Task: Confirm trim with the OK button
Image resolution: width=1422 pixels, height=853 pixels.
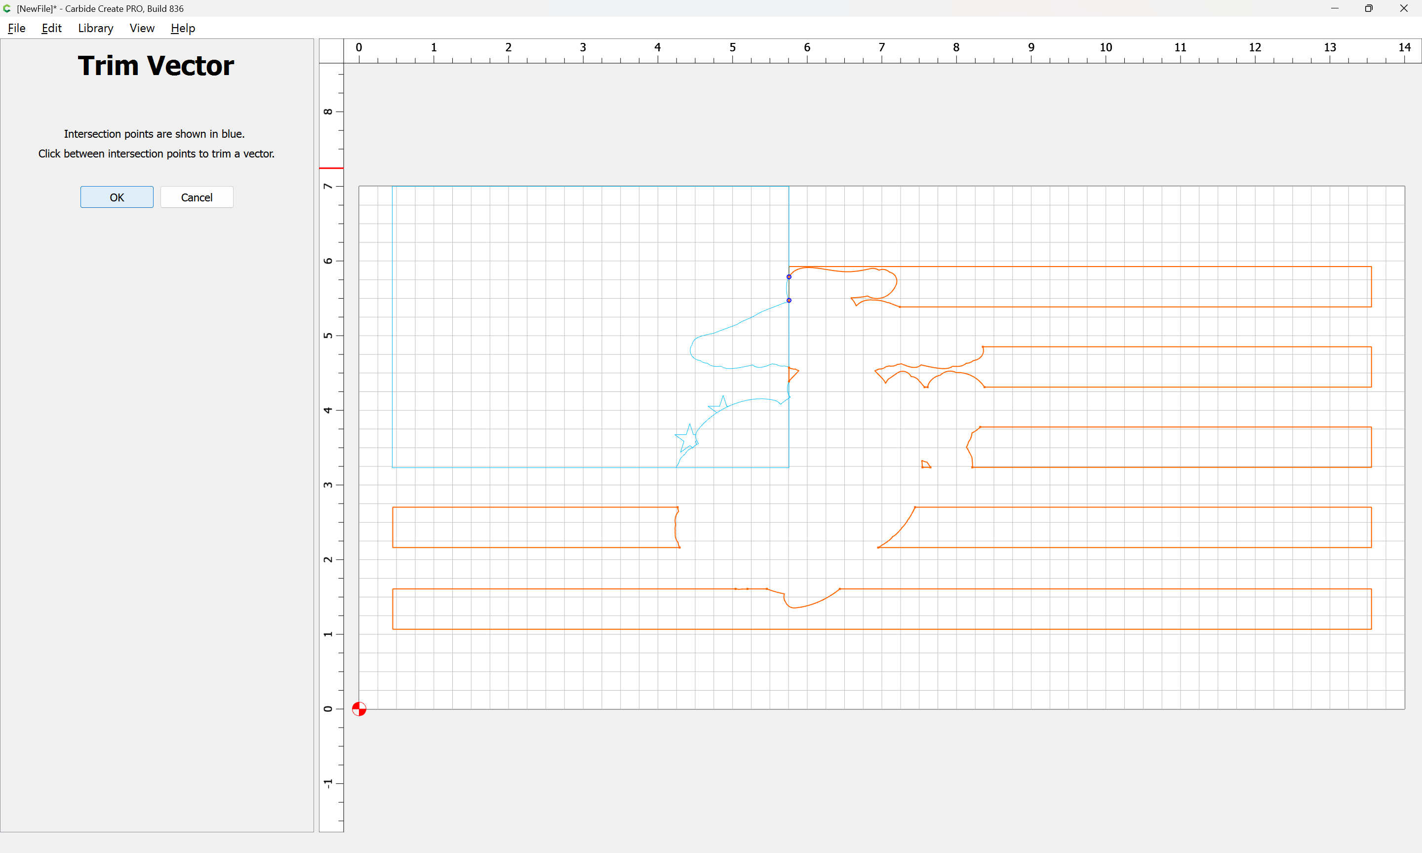Action: (x=117, y=197)
